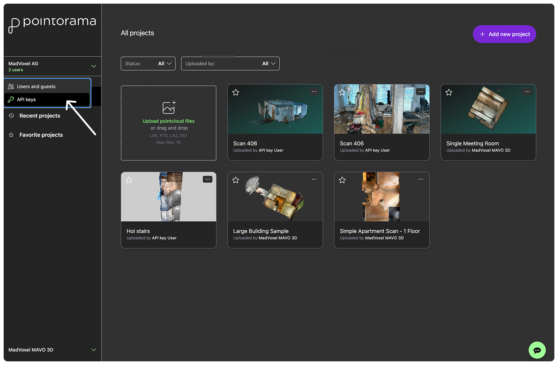Image resolution: width=558 pixels, height=365 pixels.
Task: Click the clock icon beside Recent projects
Action: 11,116
